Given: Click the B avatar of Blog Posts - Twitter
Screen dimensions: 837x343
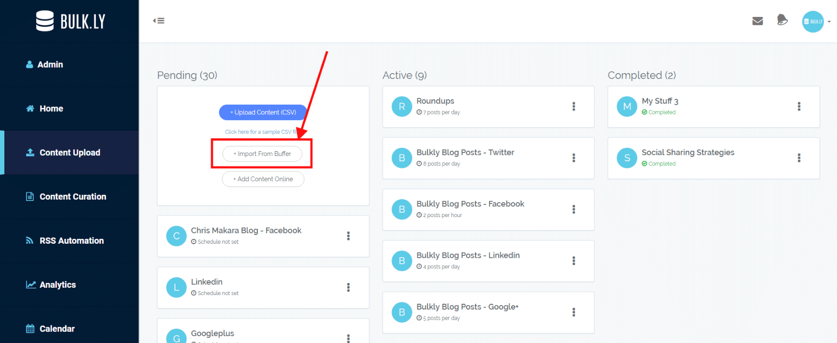Looking at the screenshot, I should pyautogui.click(x=402, y=158).
